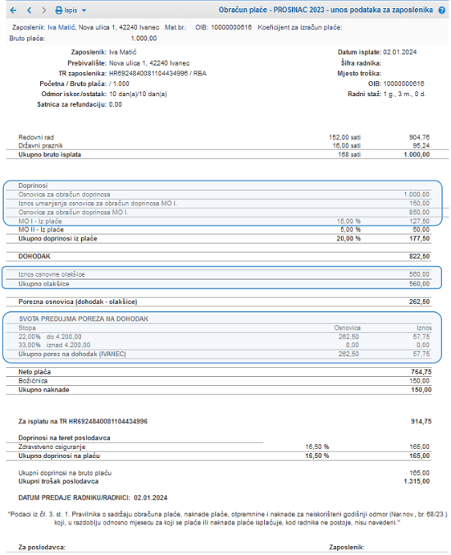
Task: Select Ukupni doprinosi na bruto plaću
Action: coord(65,473)
